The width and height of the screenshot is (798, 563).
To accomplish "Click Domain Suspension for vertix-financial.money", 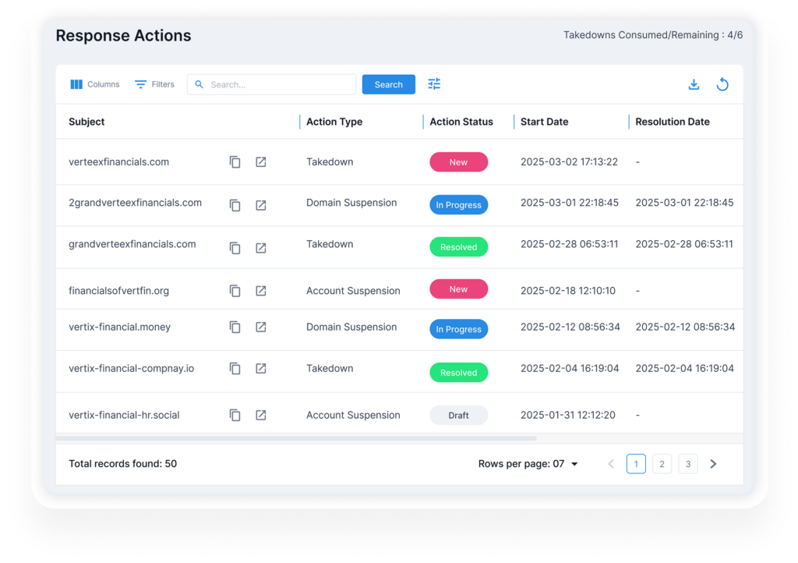I will [x=351, y=327].
